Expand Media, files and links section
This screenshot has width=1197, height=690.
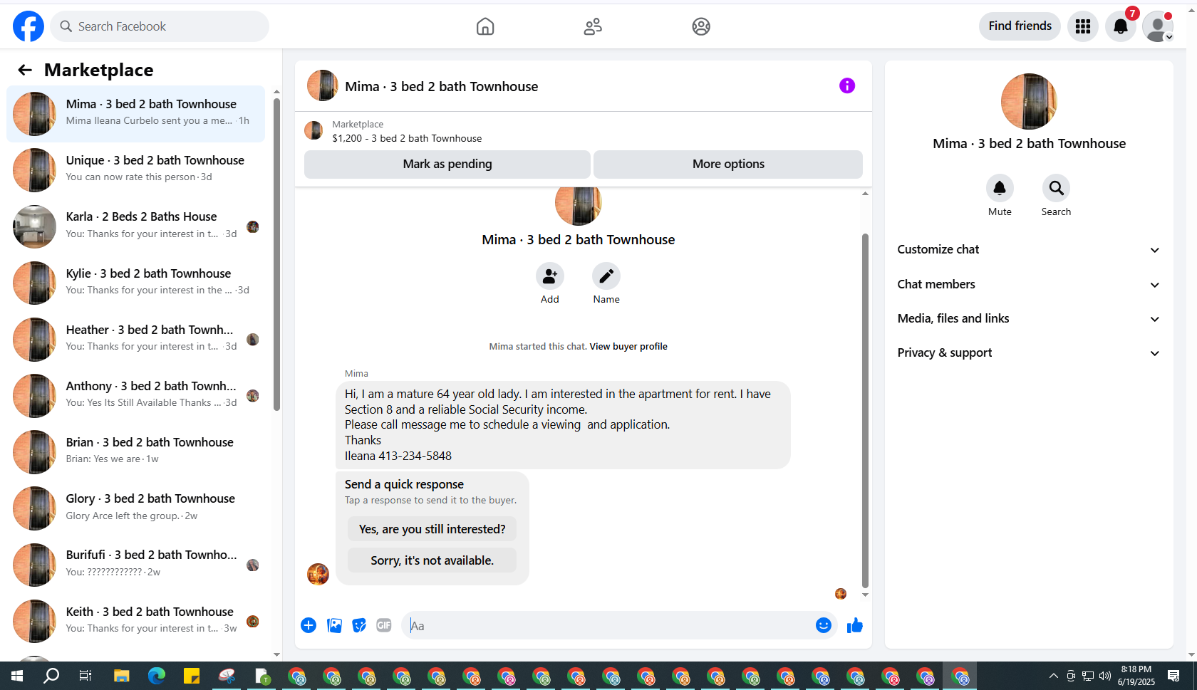(x=1029, y=318)
